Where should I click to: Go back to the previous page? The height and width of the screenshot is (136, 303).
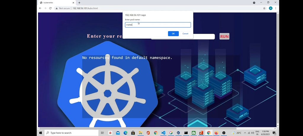click(x=40, y=8)
